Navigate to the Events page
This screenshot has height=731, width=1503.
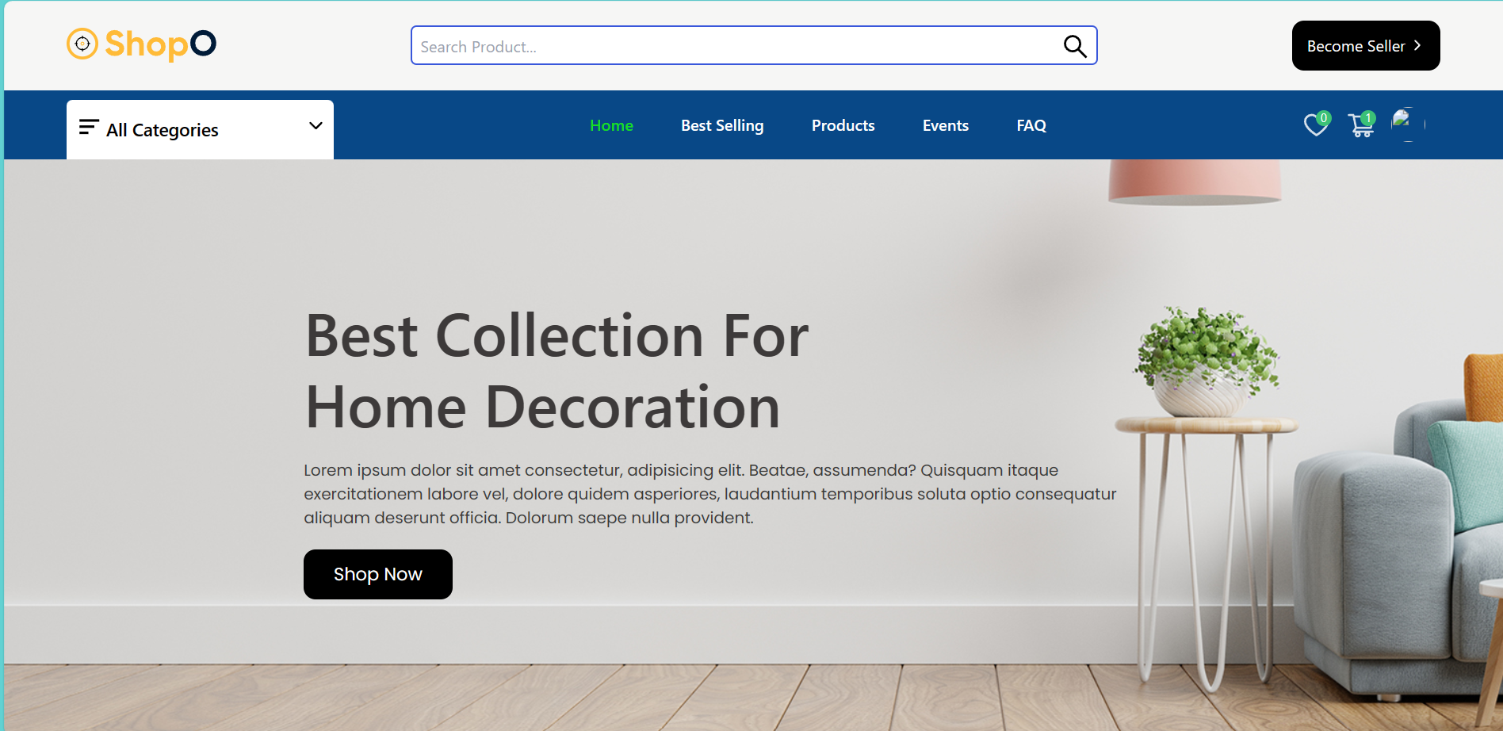(x=945, y=125)
